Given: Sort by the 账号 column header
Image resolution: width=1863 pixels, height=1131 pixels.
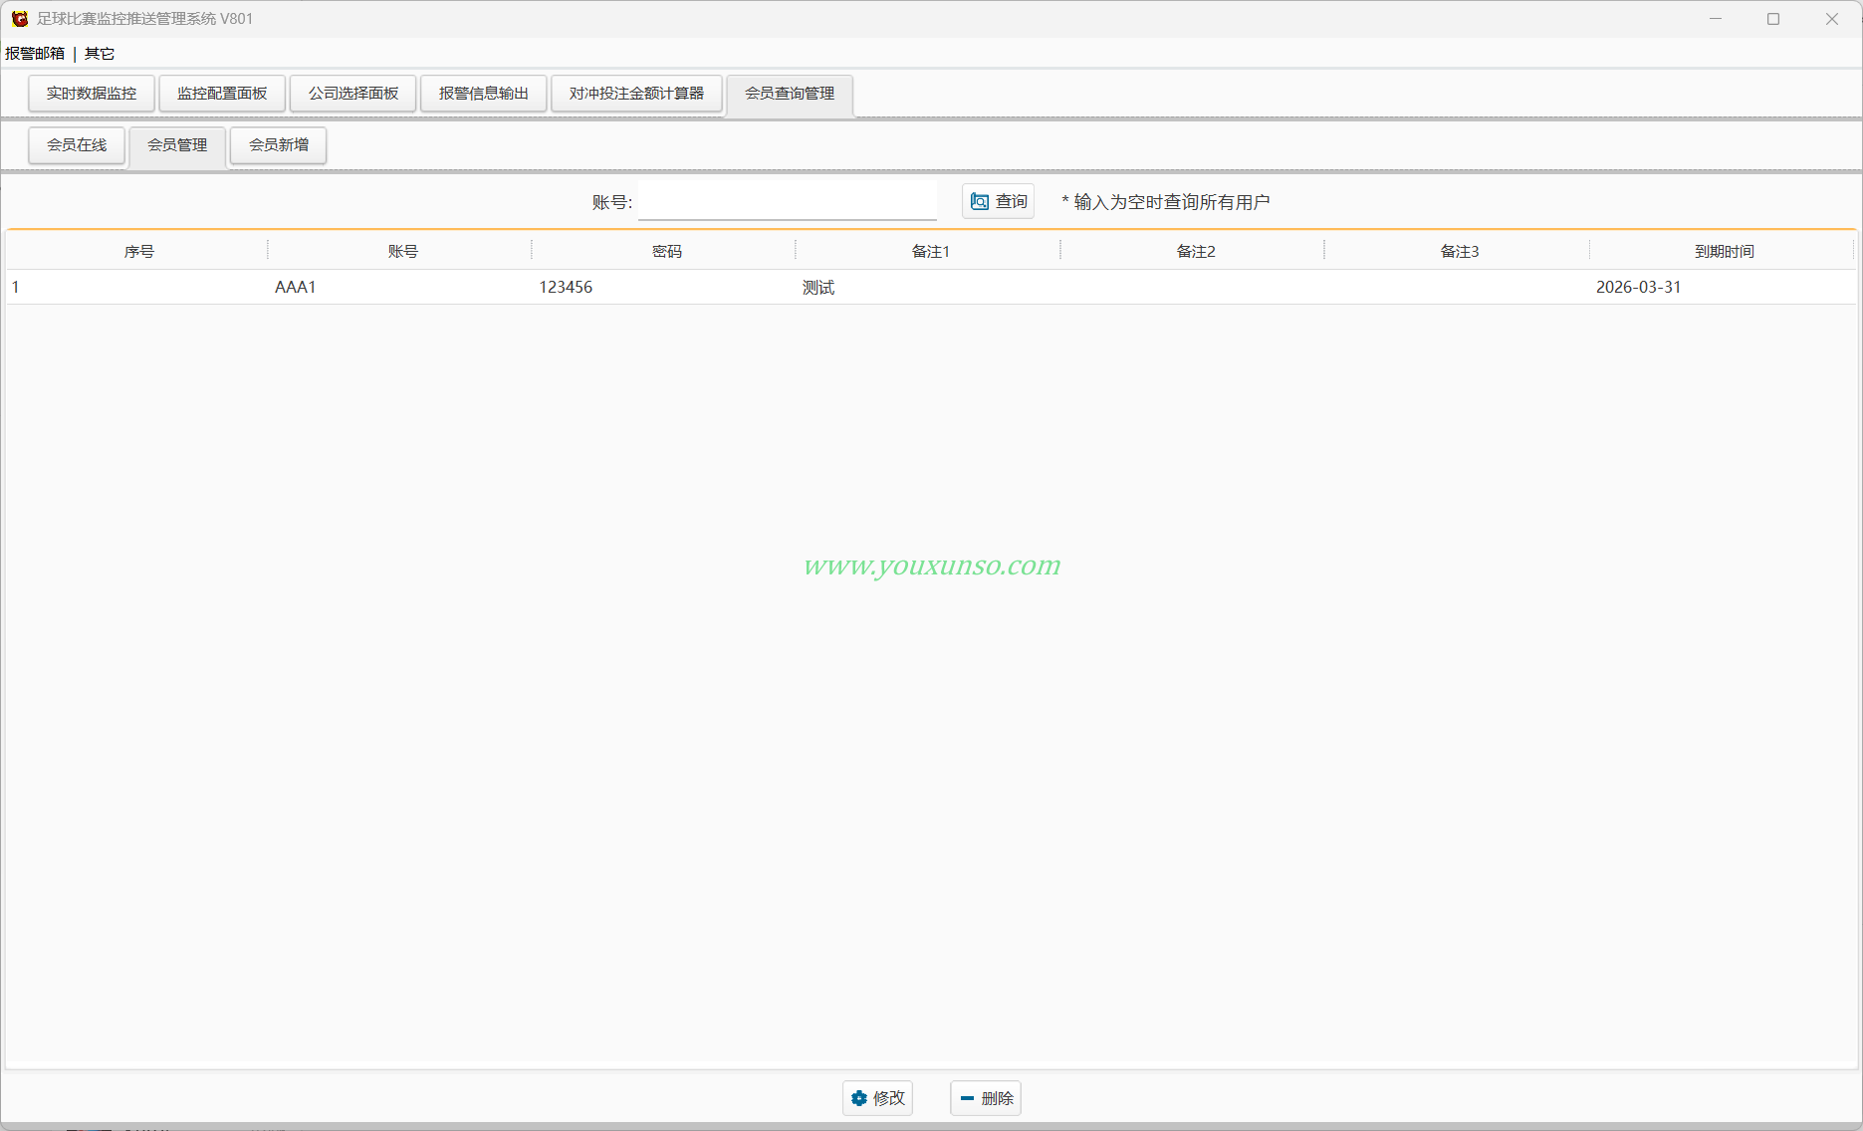Looking at the screenshot, I should (x=402, y=252).
